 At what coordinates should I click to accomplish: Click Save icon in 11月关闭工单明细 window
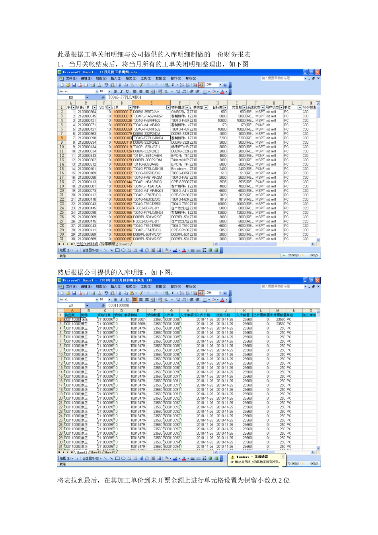point(74,84)
